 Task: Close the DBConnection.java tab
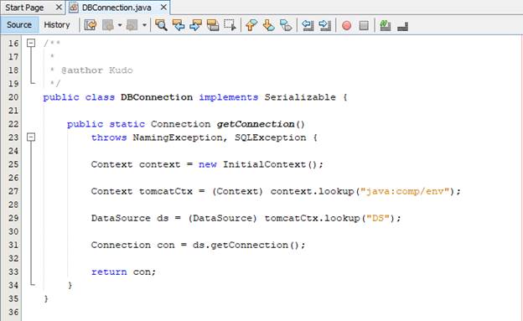(x=163, y=7)
